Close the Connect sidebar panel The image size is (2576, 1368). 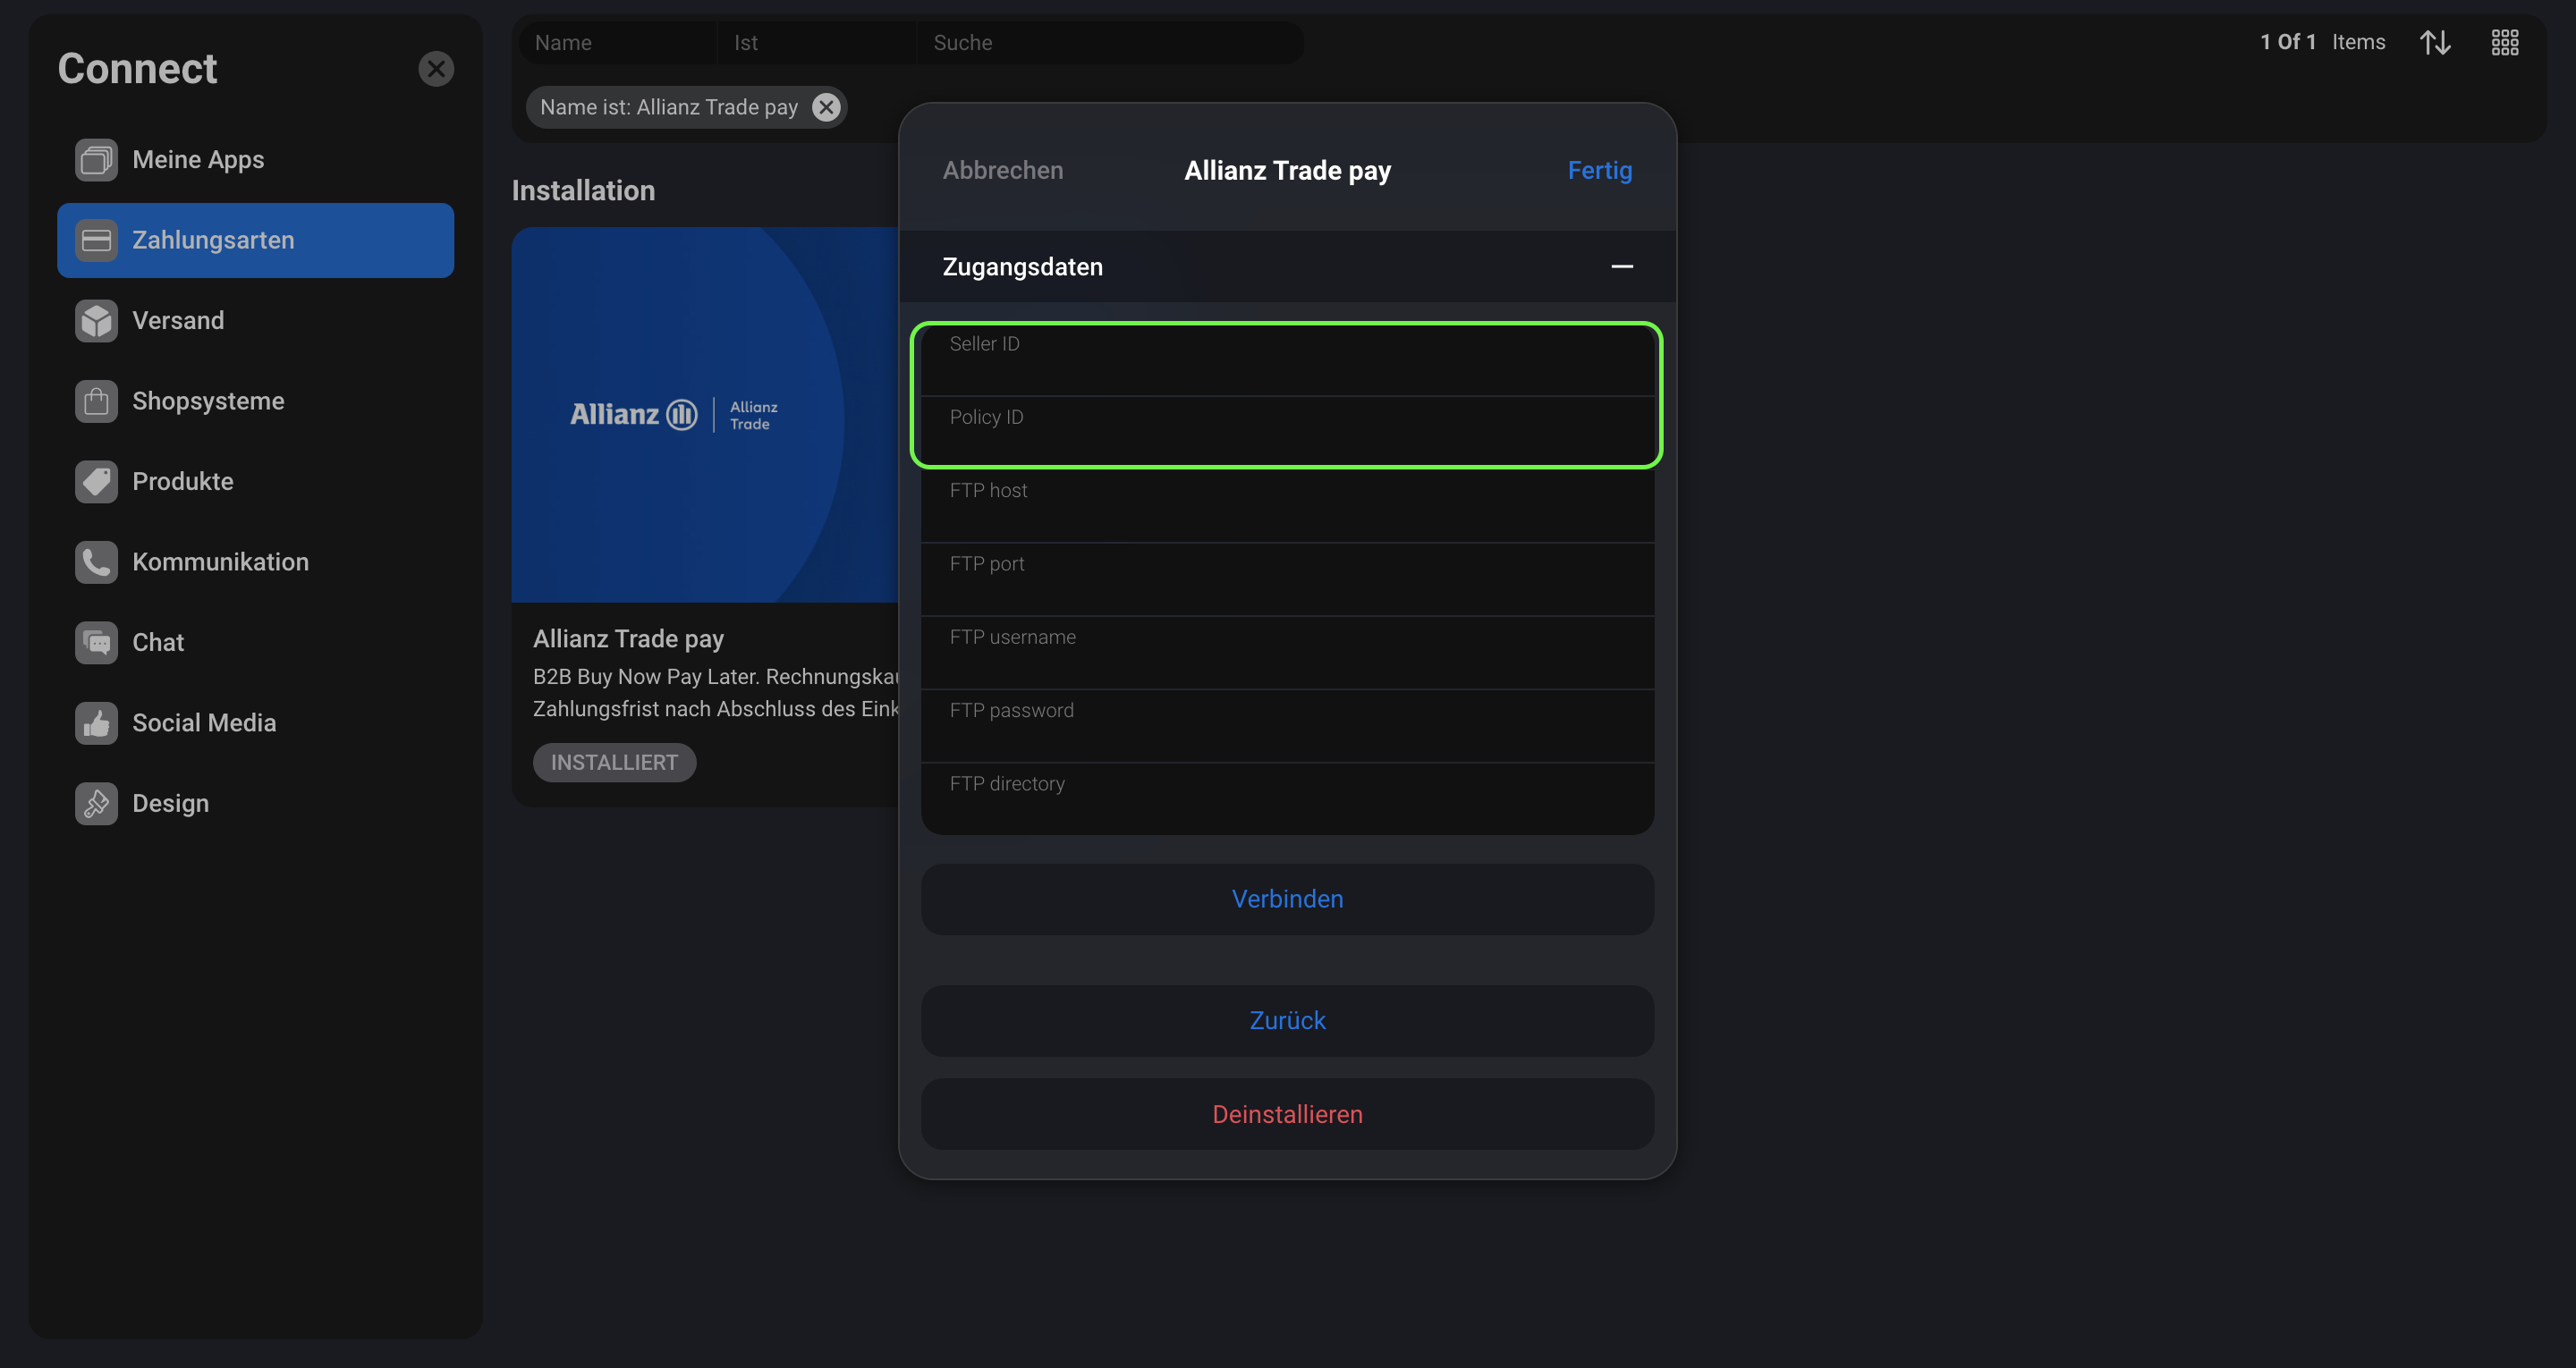[436, 69]
